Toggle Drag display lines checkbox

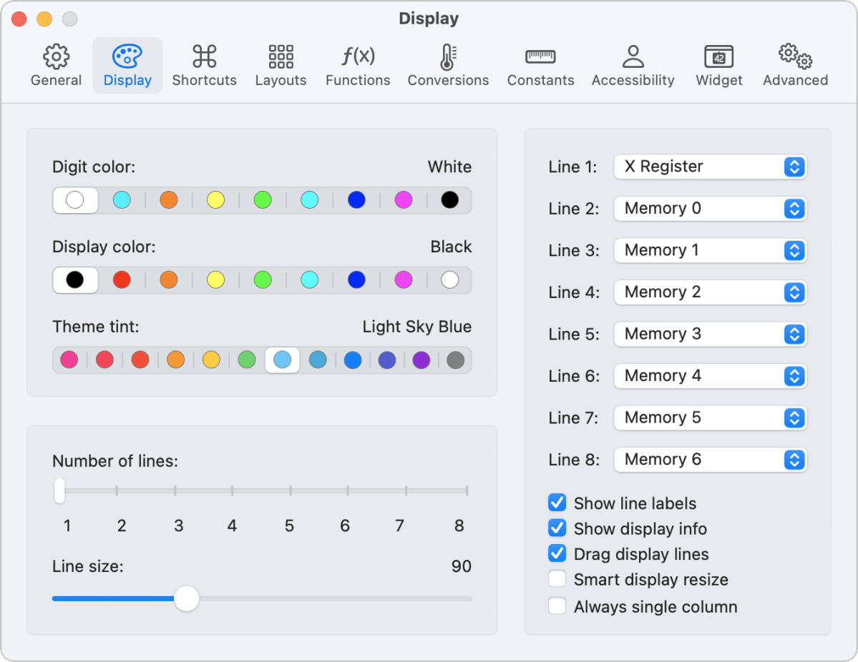click(x=557, y=553)
